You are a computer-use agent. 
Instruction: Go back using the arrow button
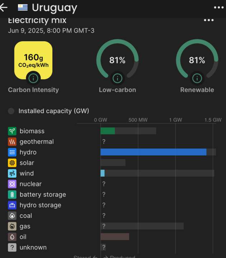[4, 8]
